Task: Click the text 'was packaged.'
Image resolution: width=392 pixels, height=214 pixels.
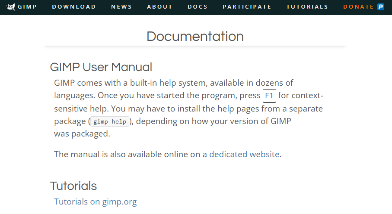Action: click(82, 134)
